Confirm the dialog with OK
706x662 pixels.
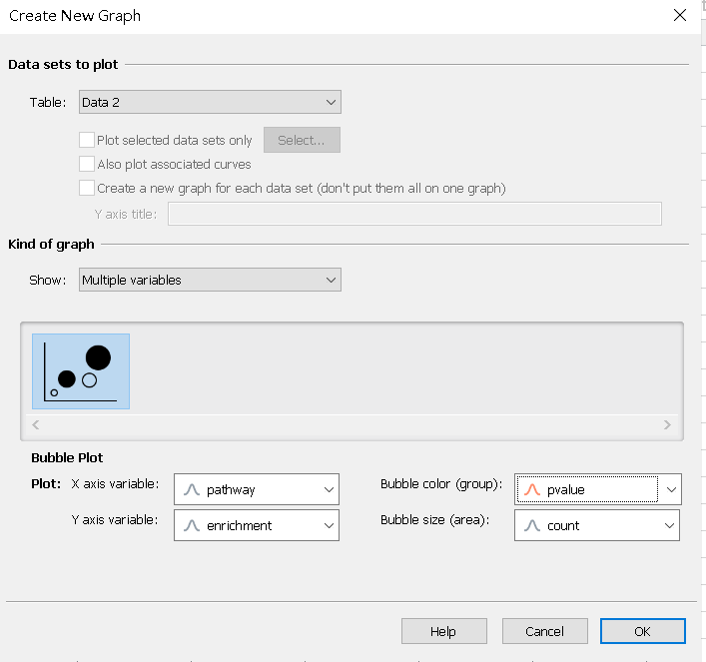click(642, 631)
